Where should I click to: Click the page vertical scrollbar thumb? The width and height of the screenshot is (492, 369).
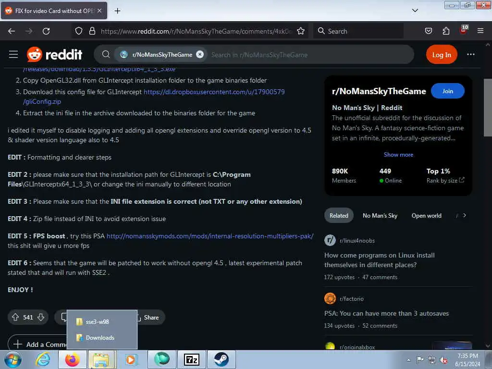tap(488, 107)
